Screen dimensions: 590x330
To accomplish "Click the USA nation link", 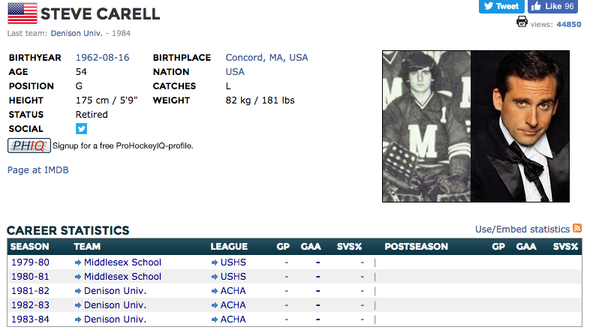I will click(x=235, y=72).
